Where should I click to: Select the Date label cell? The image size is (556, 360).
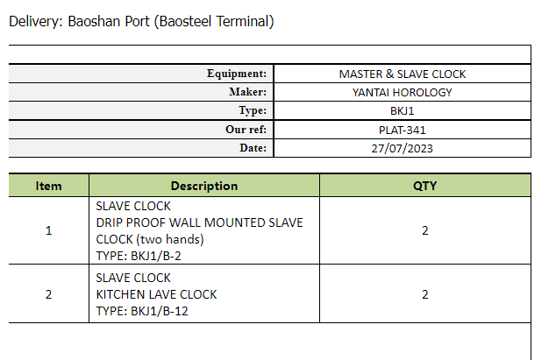point(141,148)
